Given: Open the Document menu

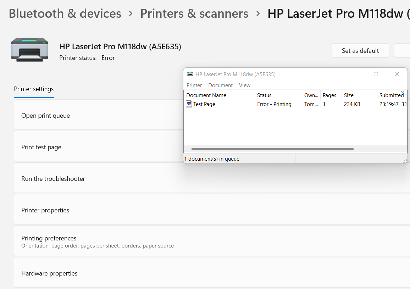Looking at the screenshot, I should pos(220,85).
